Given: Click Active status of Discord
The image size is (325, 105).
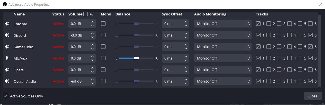Looking at the screenshot, I should [58, 35].
